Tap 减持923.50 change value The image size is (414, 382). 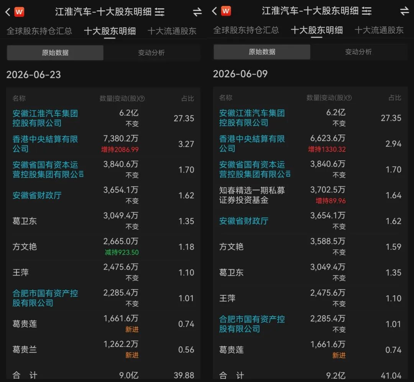[122, 252]
